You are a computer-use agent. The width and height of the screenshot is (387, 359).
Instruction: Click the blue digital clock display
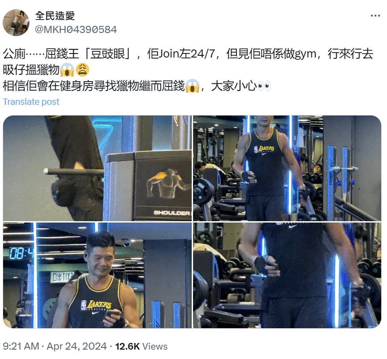[21, 253]
